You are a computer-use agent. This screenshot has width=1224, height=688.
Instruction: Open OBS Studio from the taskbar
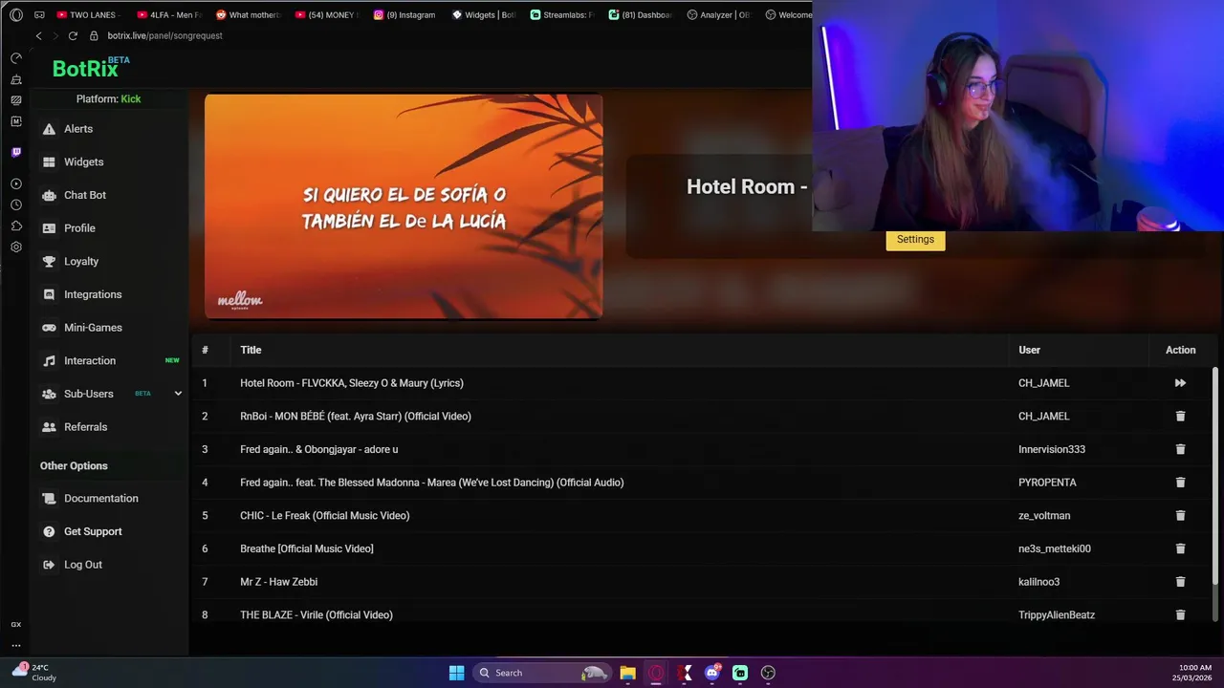pyautogui.click(x=768, y=673)
